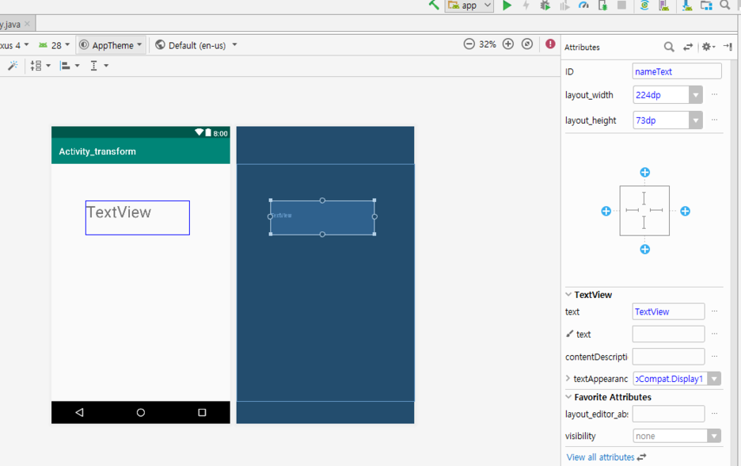Click the toggle view arrows in Attributes header

pyautogui.click(x=688, y=47)
